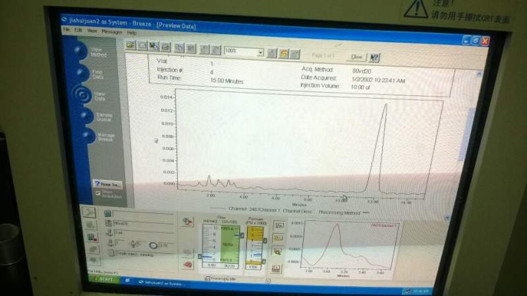527x296 pixels.
Task: Click the open folder toolbar icon
Action: point(130,45)
